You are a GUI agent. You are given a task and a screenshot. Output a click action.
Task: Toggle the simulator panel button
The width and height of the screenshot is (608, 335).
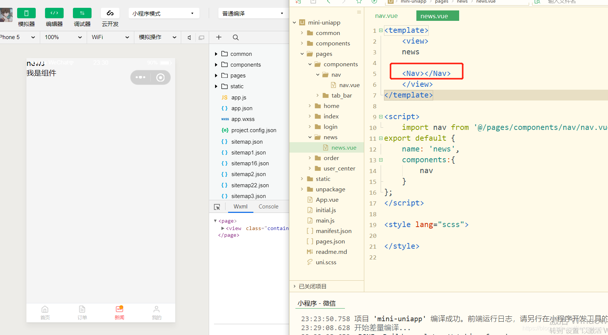[26, 13]
